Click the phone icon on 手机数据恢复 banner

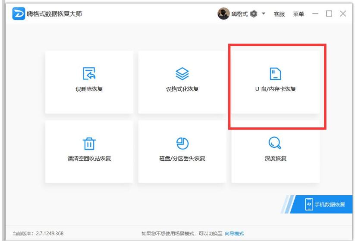point(309,204)
